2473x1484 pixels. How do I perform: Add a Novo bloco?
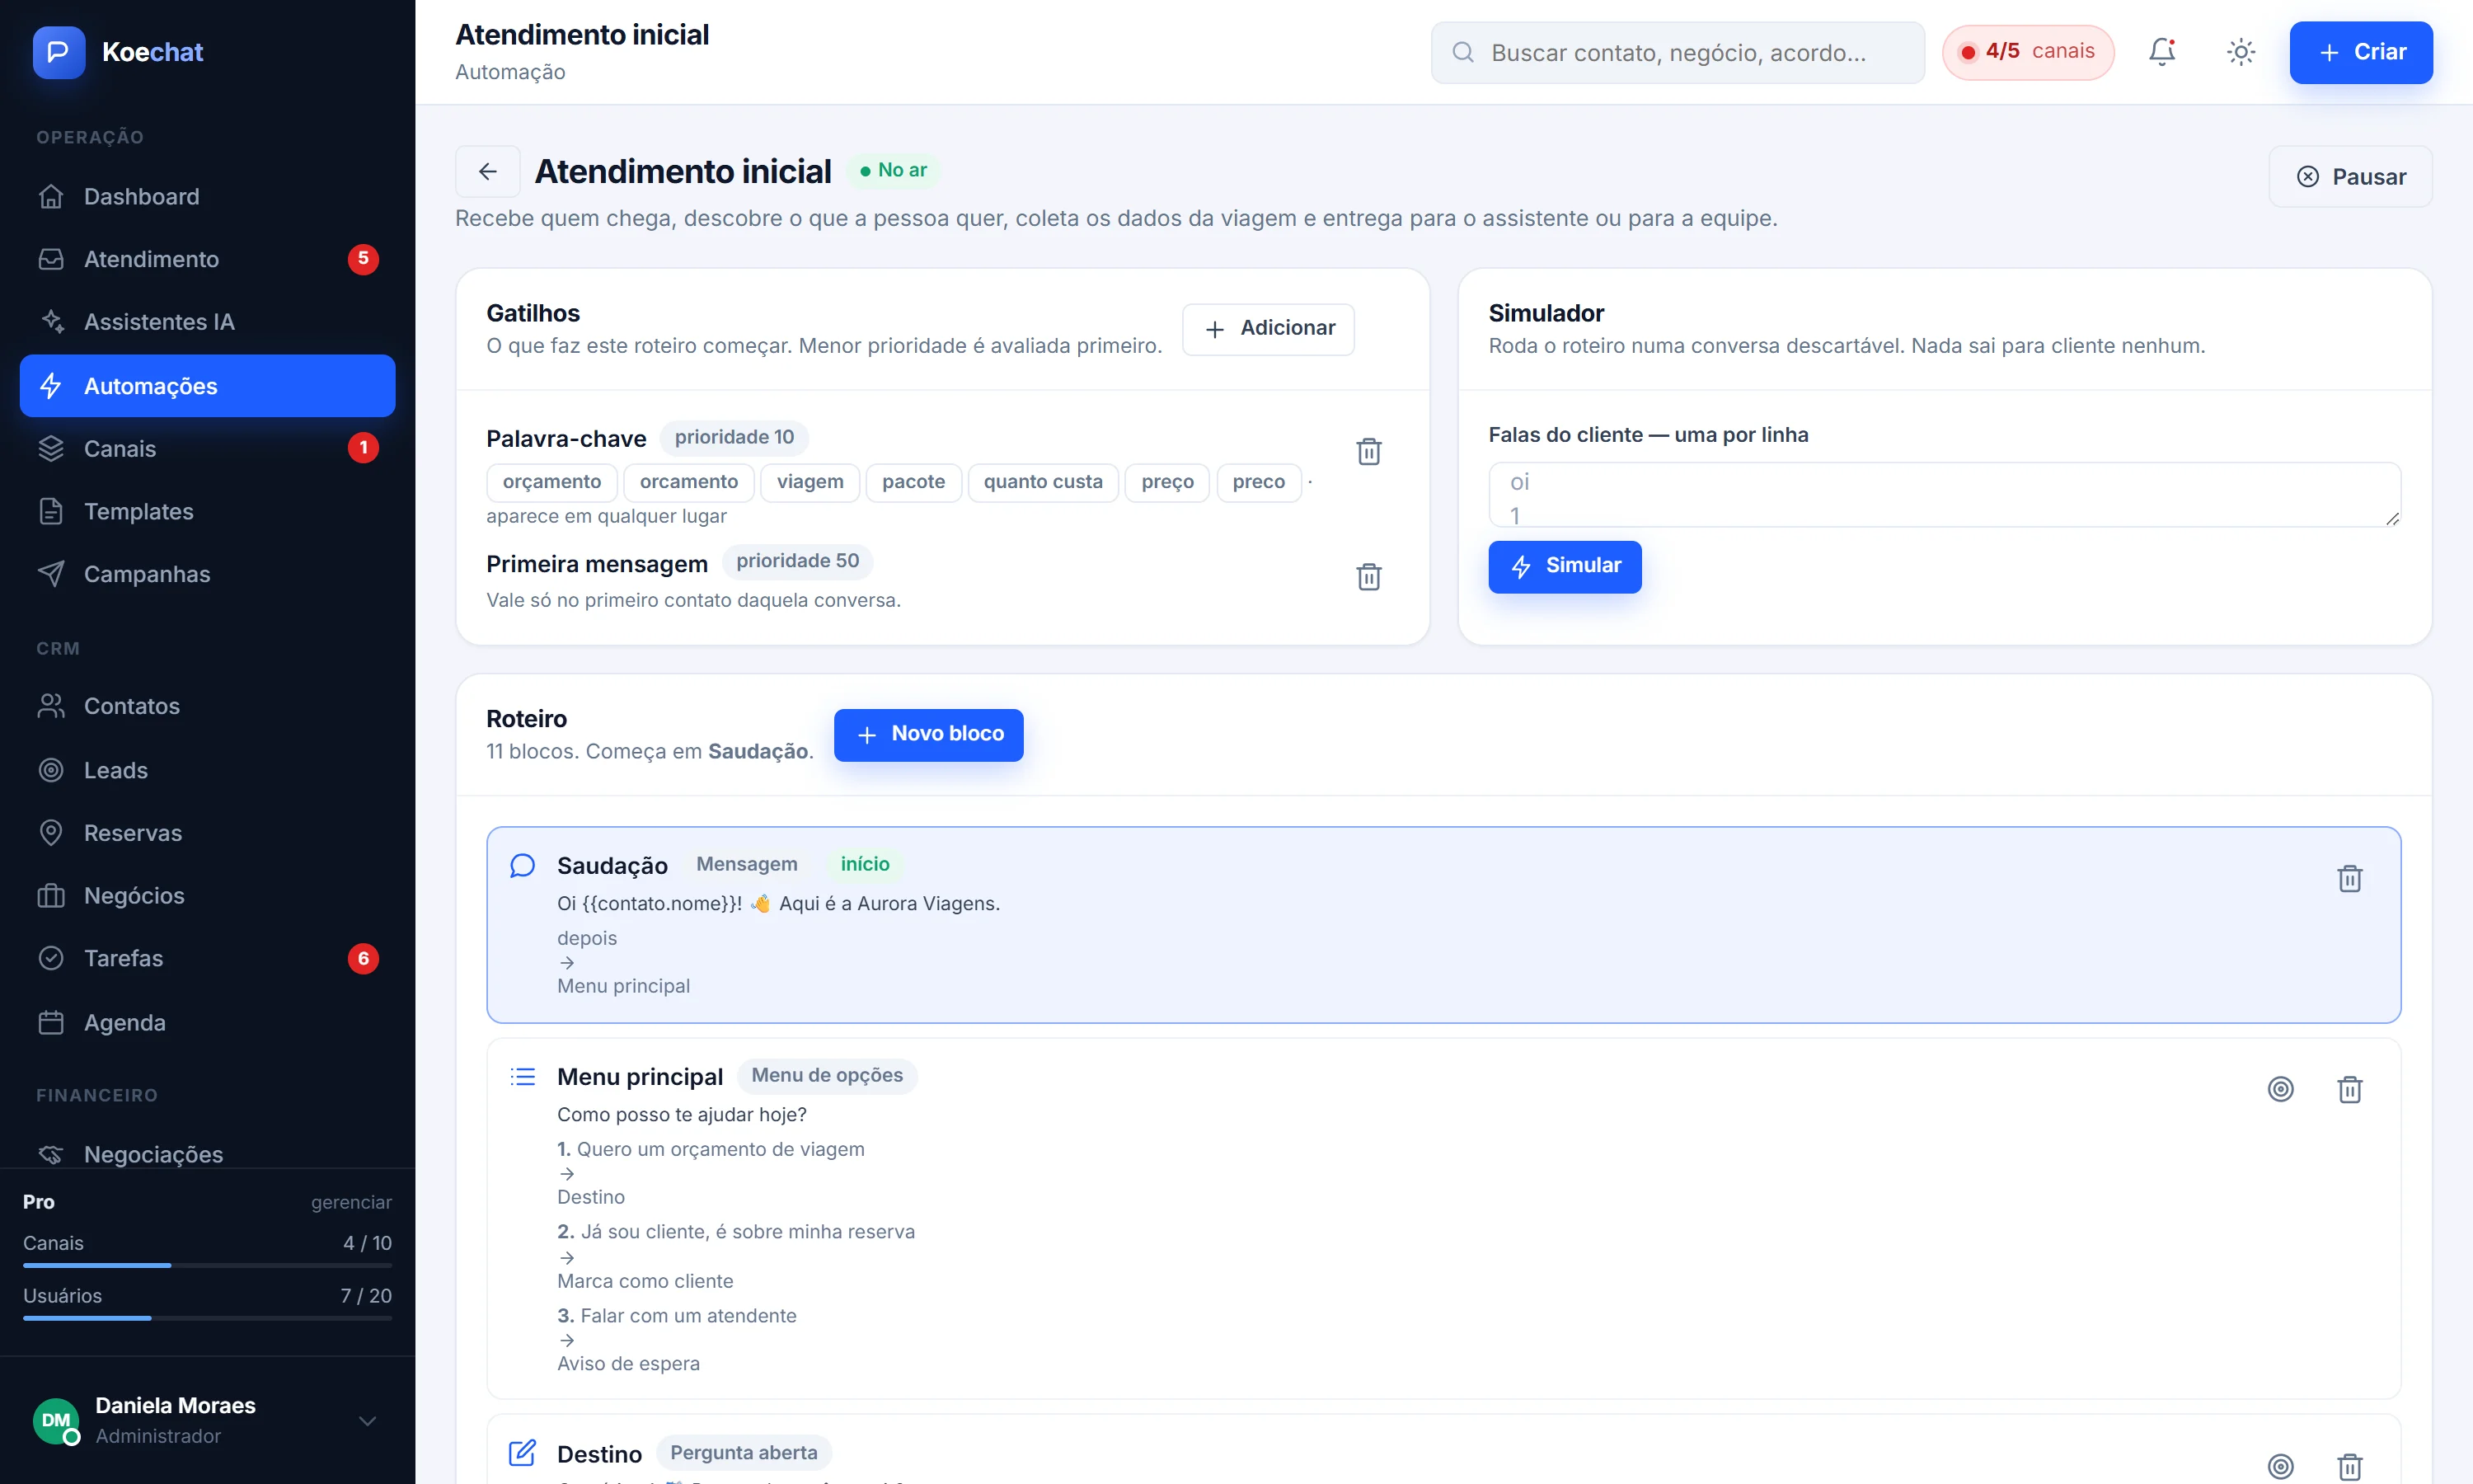[x=927, y=735]
